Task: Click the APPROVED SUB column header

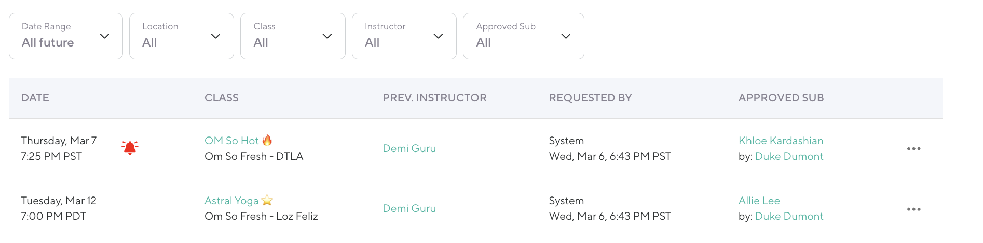Action: (781, 98)
